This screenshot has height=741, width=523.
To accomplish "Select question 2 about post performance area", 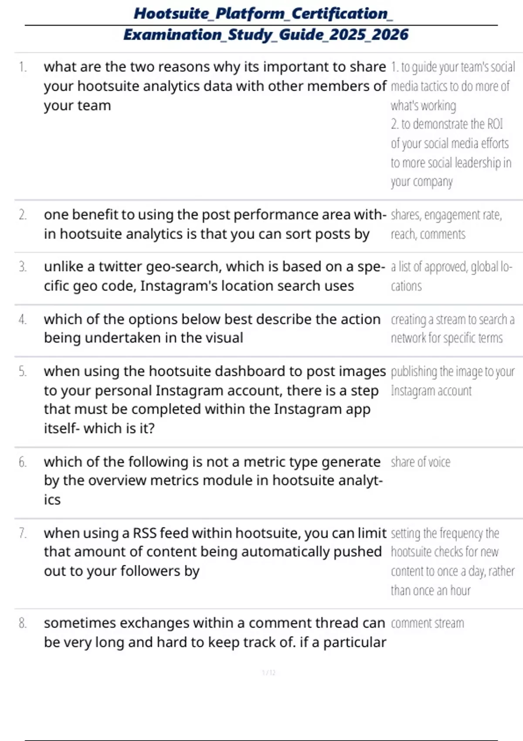I will (x=214, y=224).
